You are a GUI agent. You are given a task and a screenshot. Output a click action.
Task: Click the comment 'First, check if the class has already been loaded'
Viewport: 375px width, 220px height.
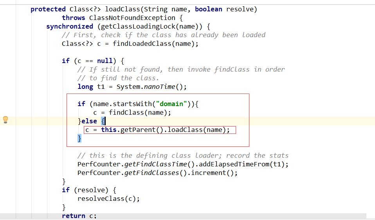click(x=163, y=35)
